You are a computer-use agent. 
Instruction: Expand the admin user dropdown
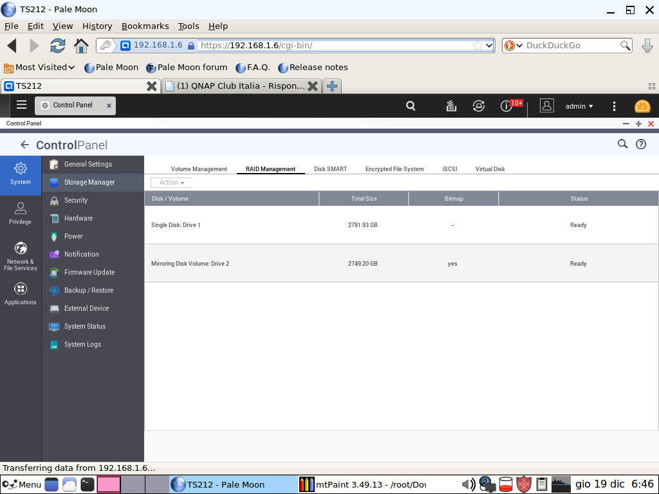click(x=579, y=106)
